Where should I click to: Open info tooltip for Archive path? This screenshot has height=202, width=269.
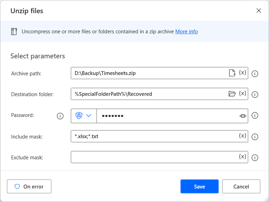[255, 74]
